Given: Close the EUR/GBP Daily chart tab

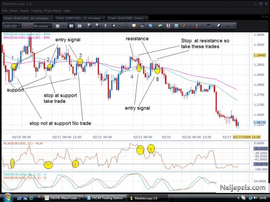Looking at the screenshot, I should [146, 18].
